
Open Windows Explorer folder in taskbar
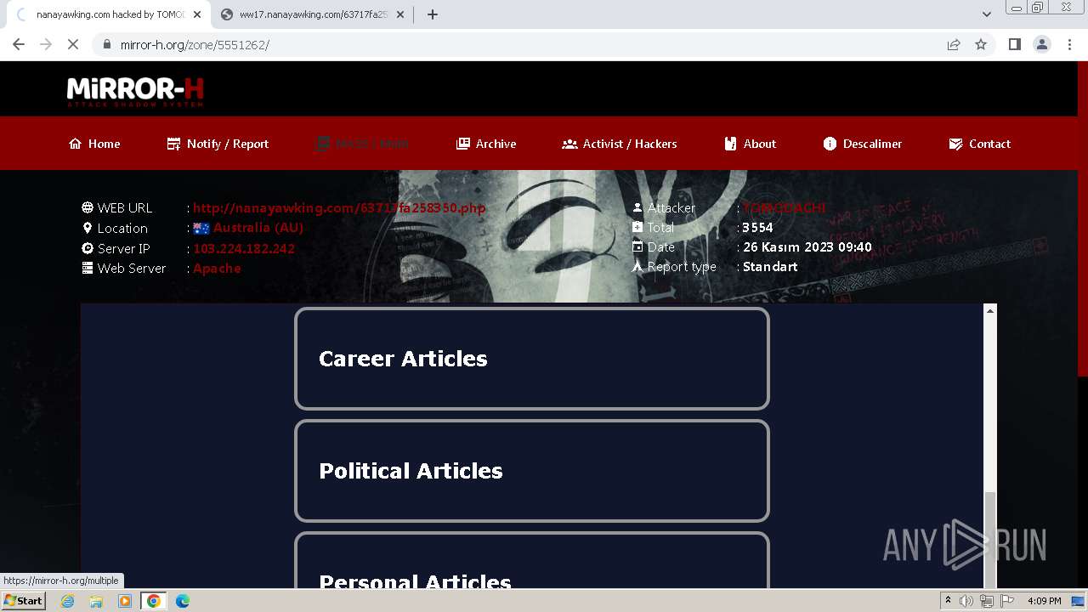(96, 601)
